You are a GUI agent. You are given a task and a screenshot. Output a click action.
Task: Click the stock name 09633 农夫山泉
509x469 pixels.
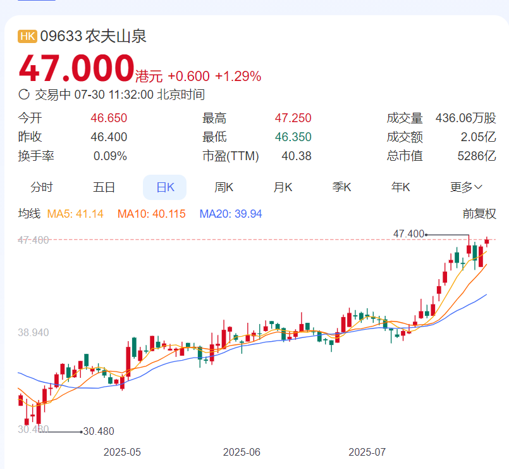(94, 36)
